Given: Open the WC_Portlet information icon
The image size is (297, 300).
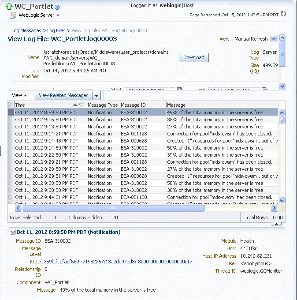Looking at the screenshot, I should pos(57,7).
